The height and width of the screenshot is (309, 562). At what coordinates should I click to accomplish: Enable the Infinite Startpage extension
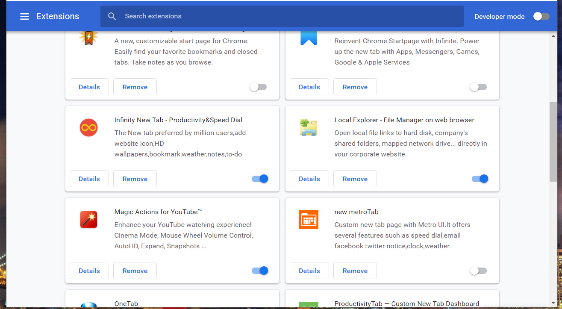(478, 87)
